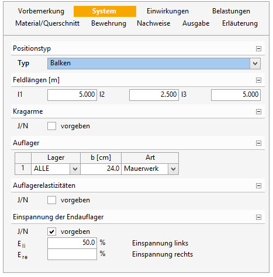Switch to the Einwirkungen tab
273x277 pixels.
click(x=168, y=11)
